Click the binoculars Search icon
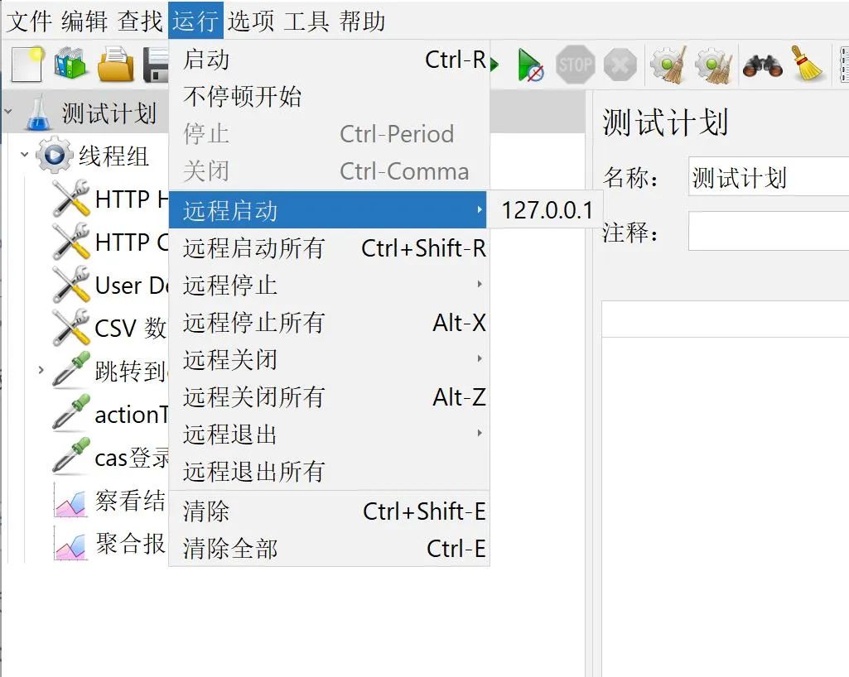The width and height of the screenshot is (849, 677). 763,65
